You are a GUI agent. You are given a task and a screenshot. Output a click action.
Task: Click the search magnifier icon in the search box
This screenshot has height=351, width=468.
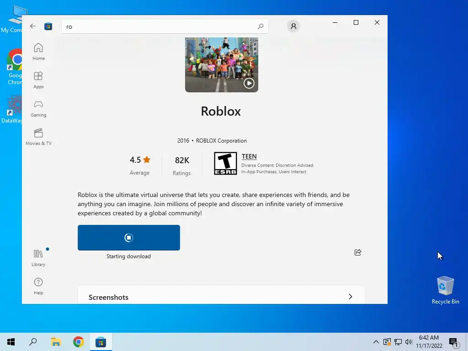(x=260, y=27)
